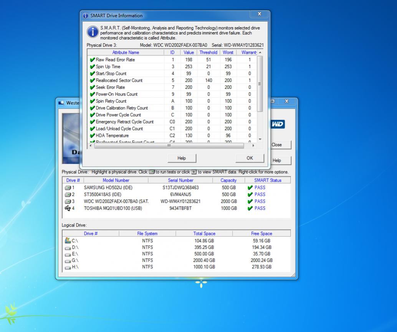Click the Capacity column header
The image size is (397, 332).
click(228, 180)
